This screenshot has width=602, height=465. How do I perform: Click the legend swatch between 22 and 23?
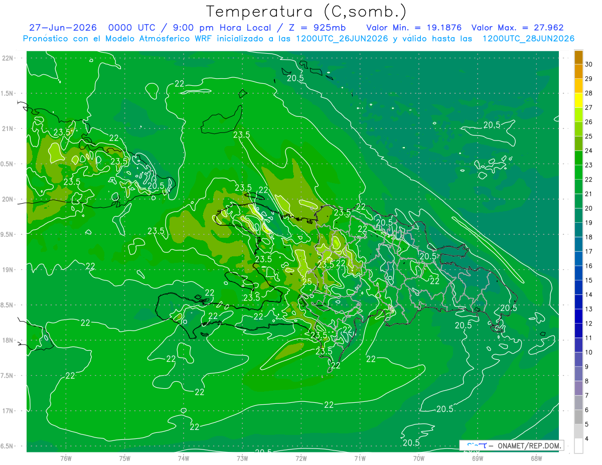[x=578, y=172]
